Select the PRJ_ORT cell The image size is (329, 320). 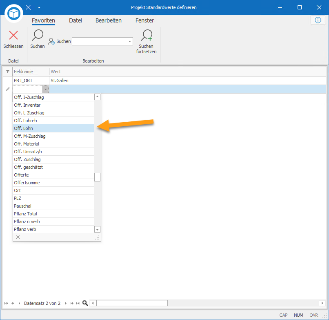[31, 81]
